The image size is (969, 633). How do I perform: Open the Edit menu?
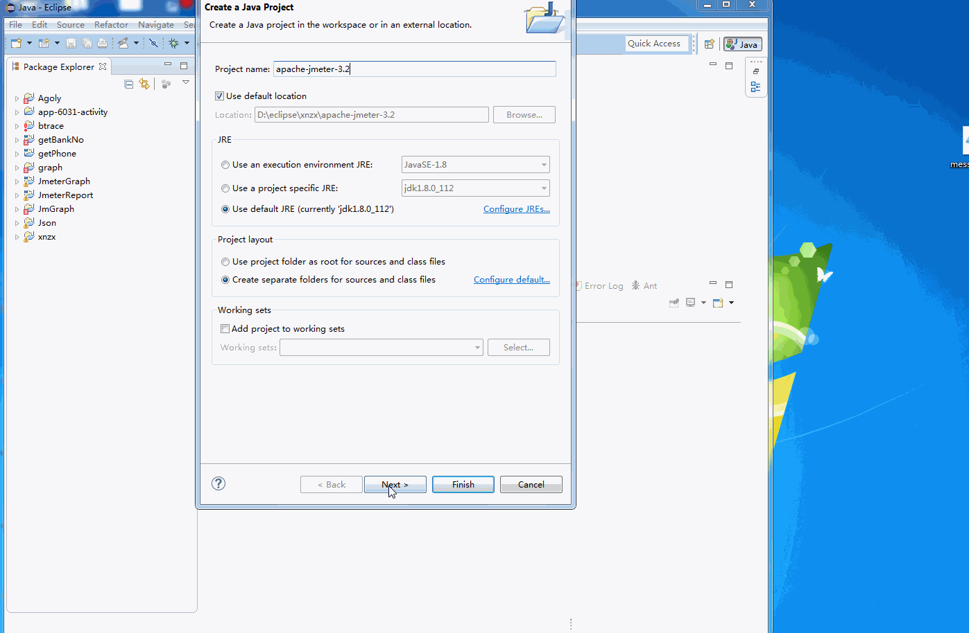tap(40, 24)
